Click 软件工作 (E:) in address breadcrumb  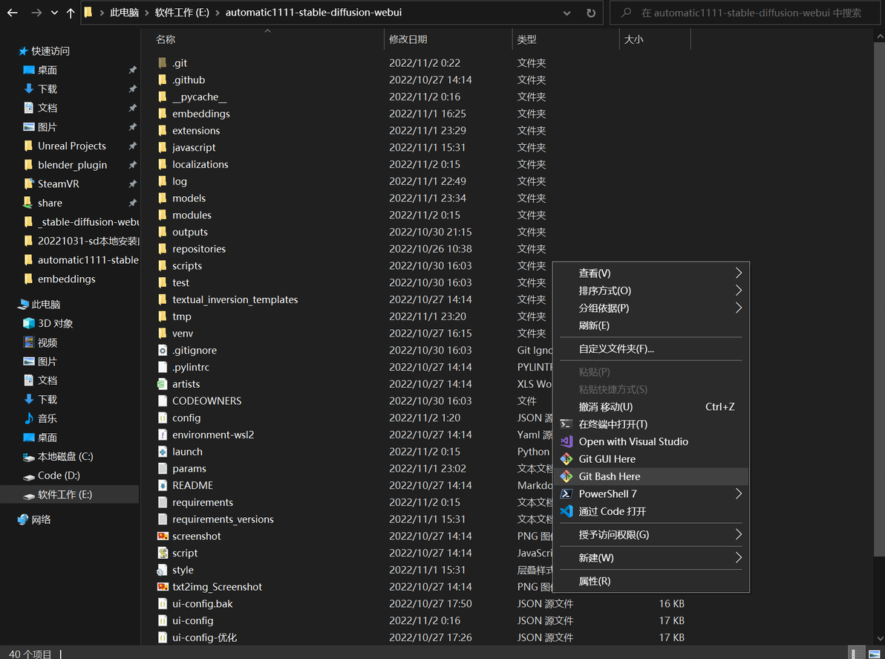[183, 13]
